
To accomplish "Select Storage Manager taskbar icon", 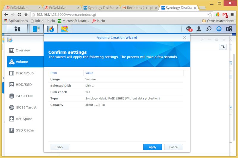I will click(51, 29).
